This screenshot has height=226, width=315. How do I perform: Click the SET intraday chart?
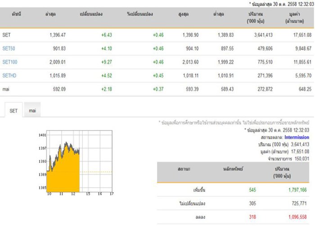coord(76,163)
